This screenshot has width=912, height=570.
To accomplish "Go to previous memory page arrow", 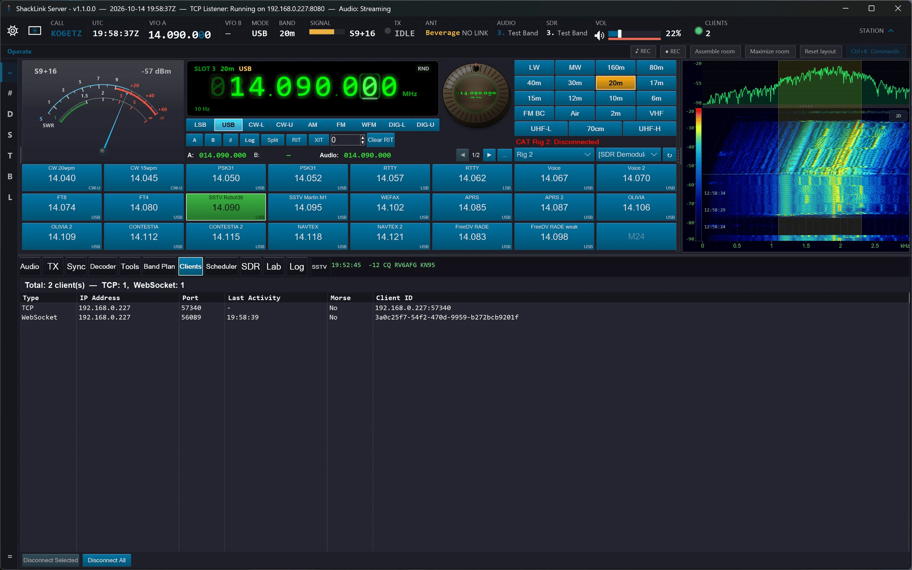I will (462, 155).
